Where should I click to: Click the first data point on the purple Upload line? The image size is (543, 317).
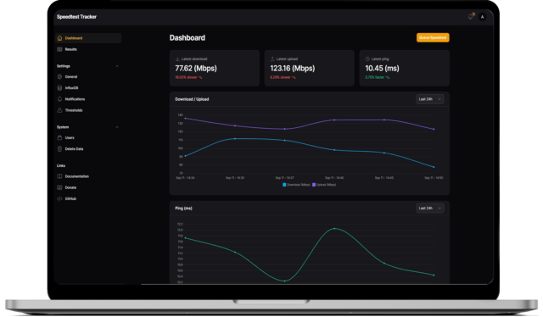point(185,119)
